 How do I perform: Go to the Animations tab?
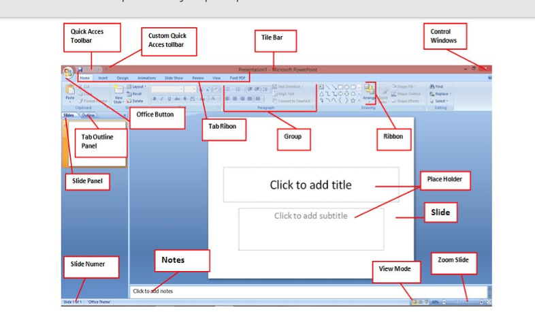147,78
